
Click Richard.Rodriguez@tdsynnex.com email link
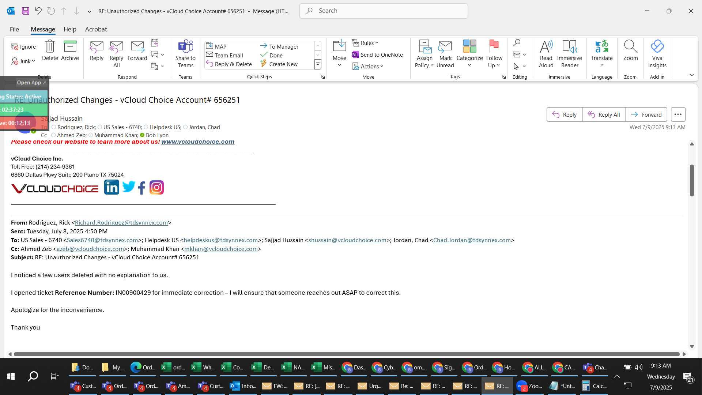pos(121,222)
